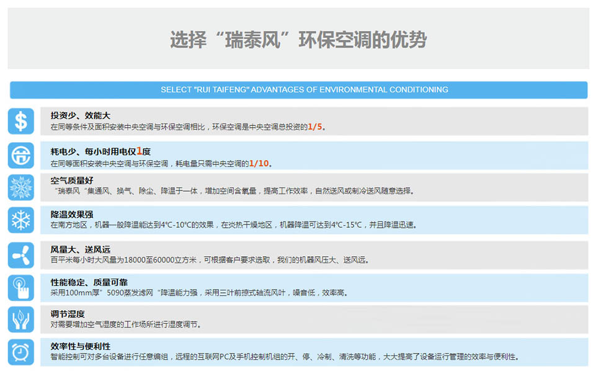
Task: Select the description mentioning 5090蒸发滤网
Action: 200,293
